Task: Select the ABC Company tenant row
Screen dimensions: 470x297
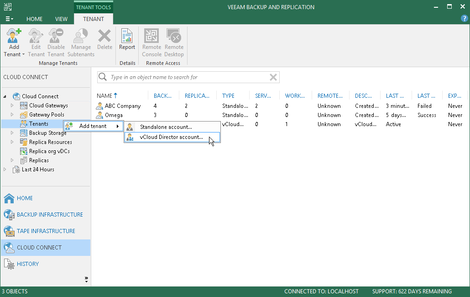Action: pos(280,106)
